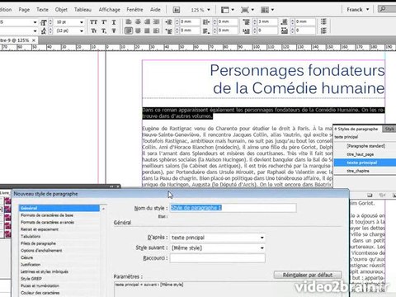Open the 10 pt font size dropdown
The width and height of the screenshot is (396, 297).
pyautogui.click(x=82, y=22)
